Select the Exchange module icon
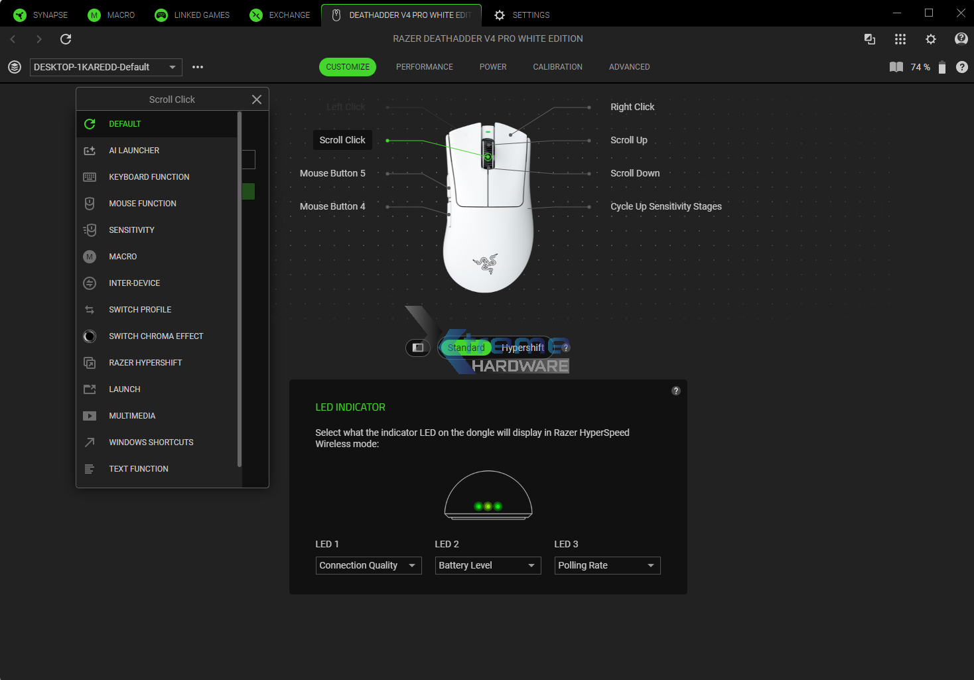Viewport: 974px width, 680px height. point(255,15)
